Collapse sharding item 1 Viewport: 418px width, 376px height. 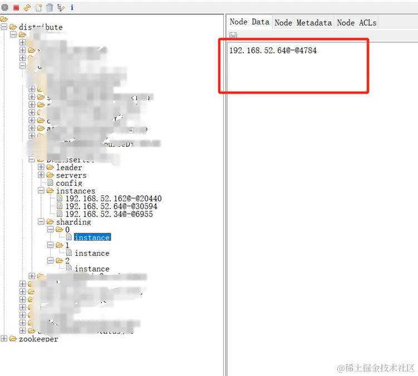pos(51,245)
